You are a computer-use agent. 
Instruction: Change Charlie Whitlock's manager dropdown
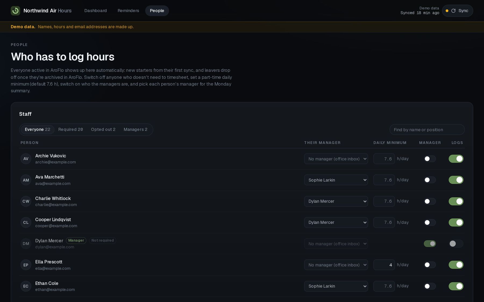[x=336, y=201]
